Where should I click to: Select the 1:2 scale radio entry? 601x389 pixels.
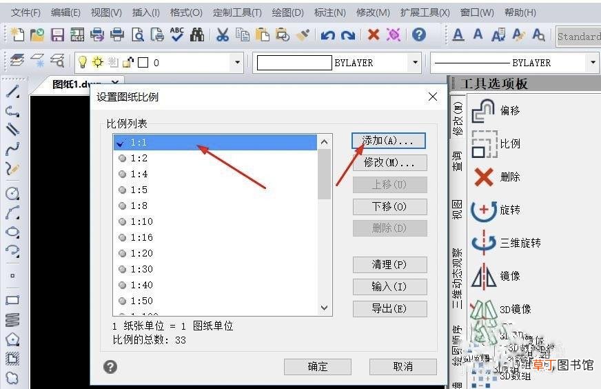point(133,158)
